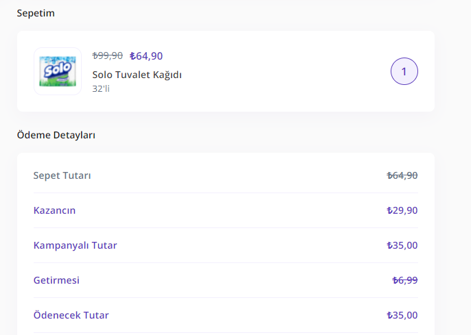This screenshot has width=471, height=335.
Task: Click the Sepetim heading
Action: click(x=36, y=13)
